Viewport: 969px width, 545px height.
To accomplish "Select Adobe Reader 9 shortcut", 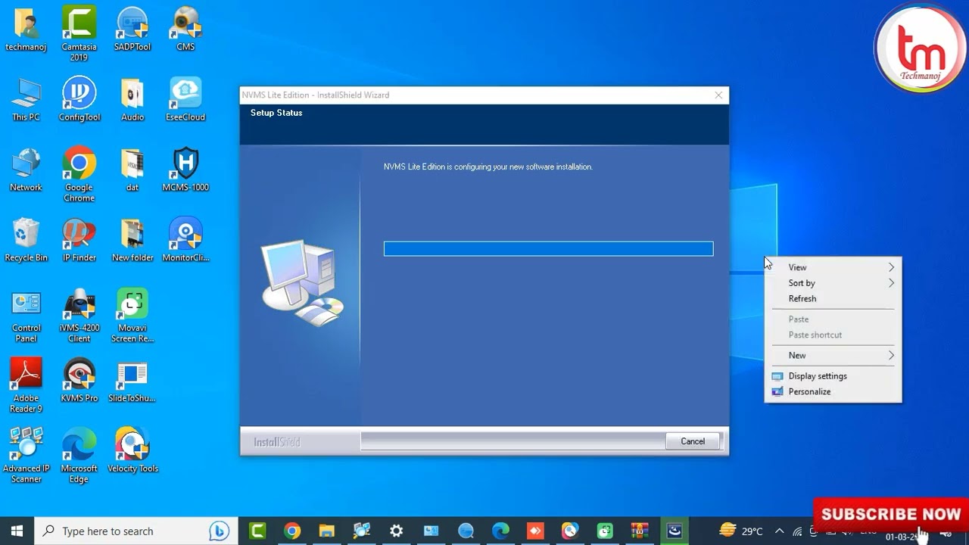I will pyautogui.click(x=26, y=386).
